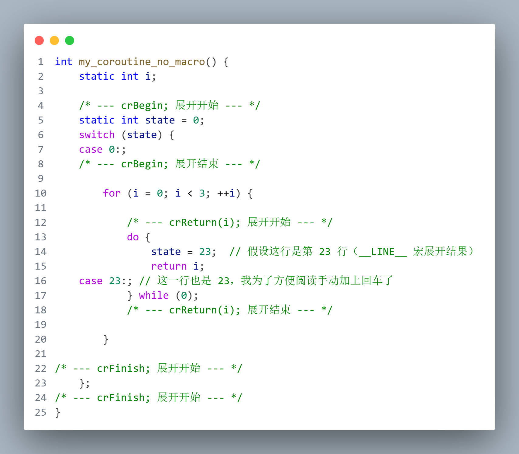The image size is (519, 454).
Task: Click the 'case 0' label
Action: (97, 149)
